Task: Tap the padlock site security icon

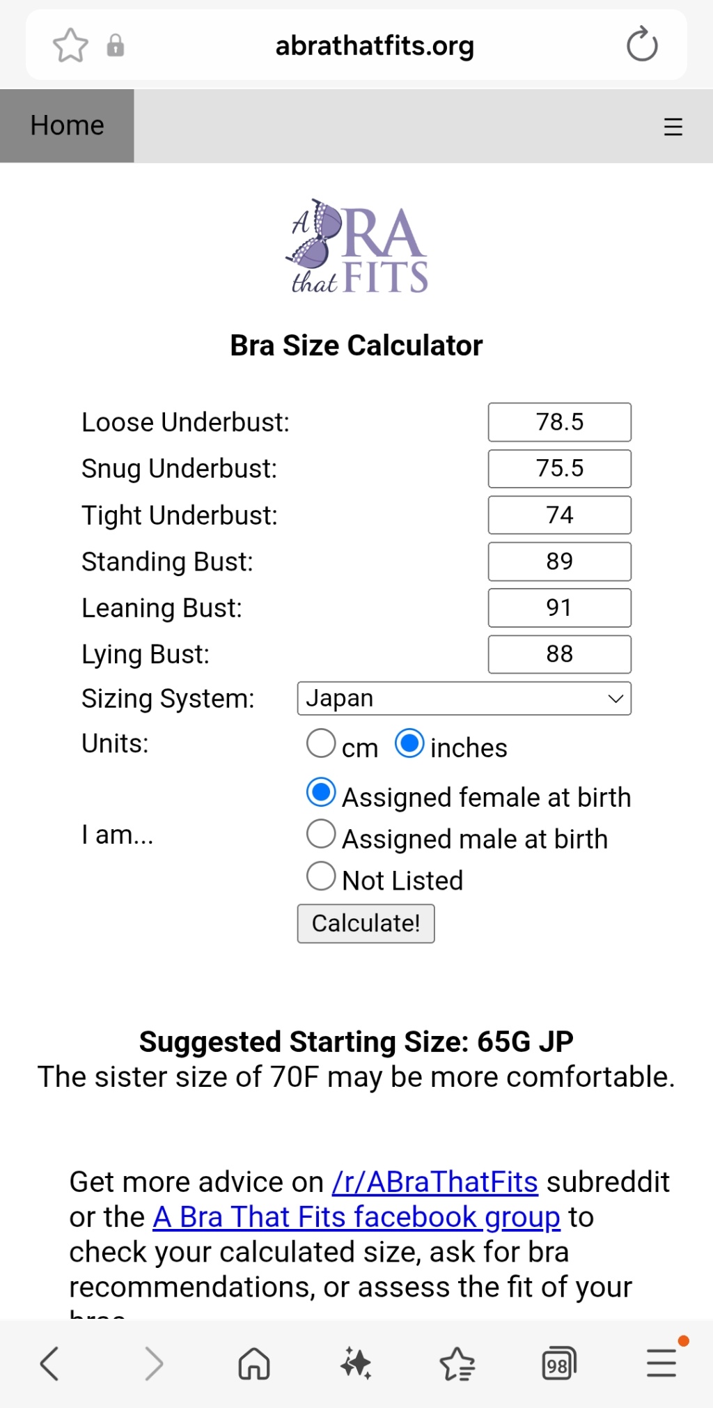Action: pyautogui.click(x=116, y=46)
